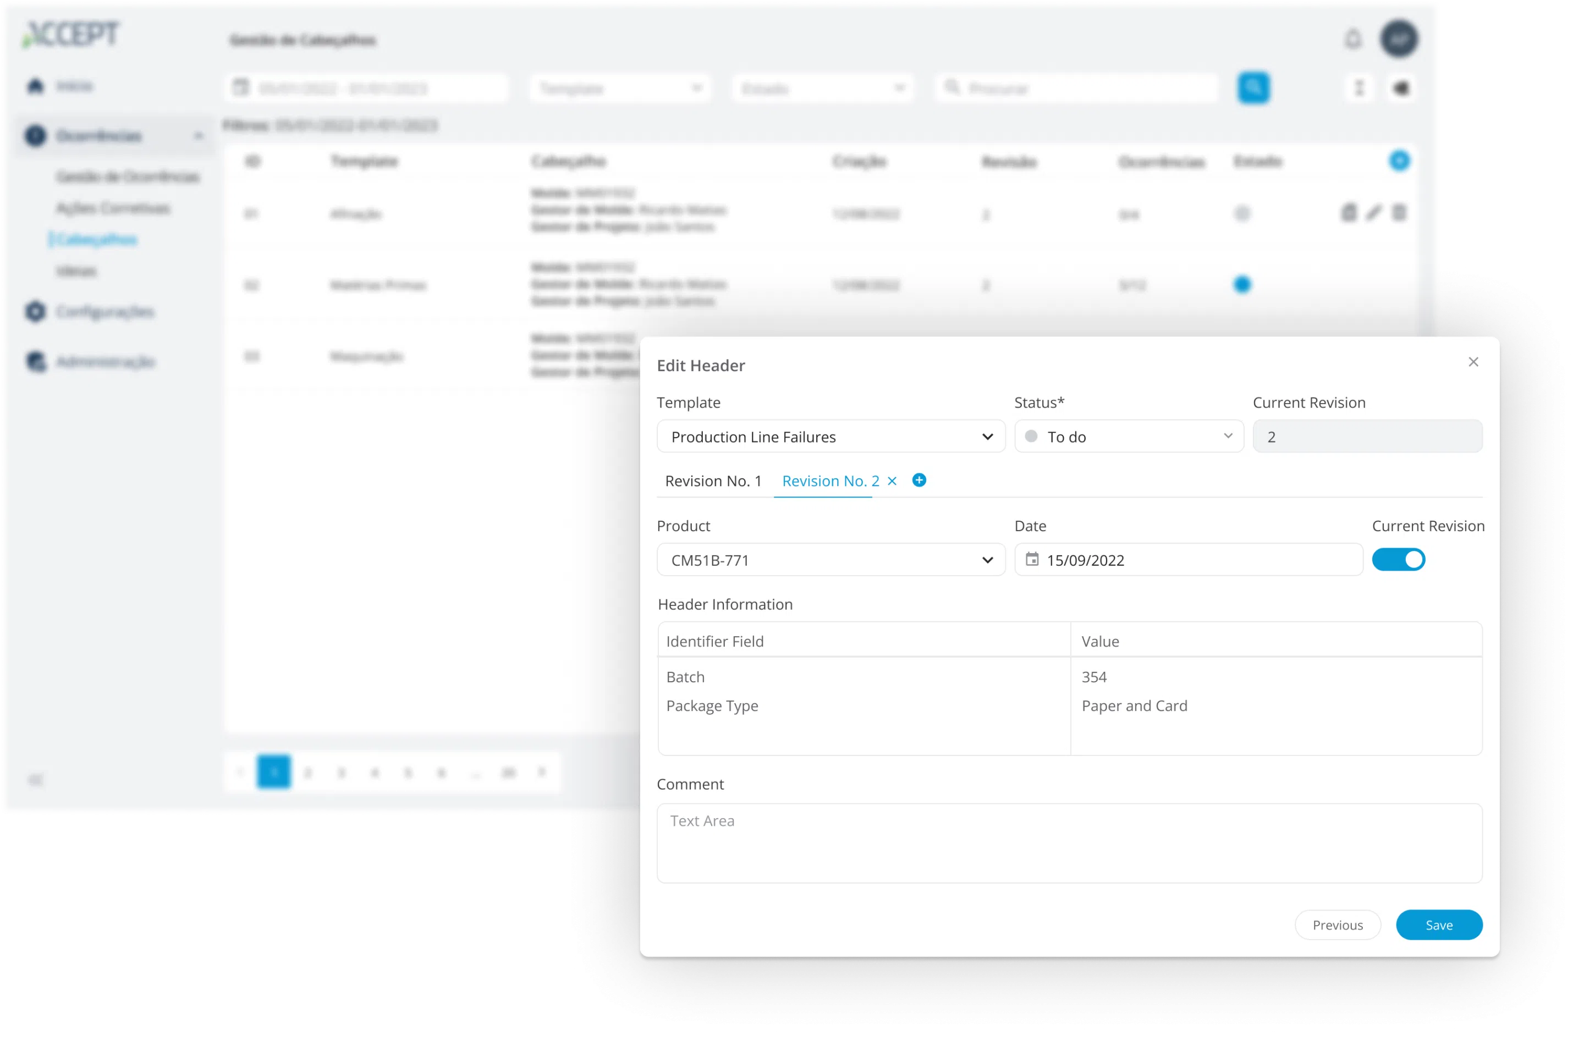Click the Date field showing 15/09/2022

pos(1189,559)
